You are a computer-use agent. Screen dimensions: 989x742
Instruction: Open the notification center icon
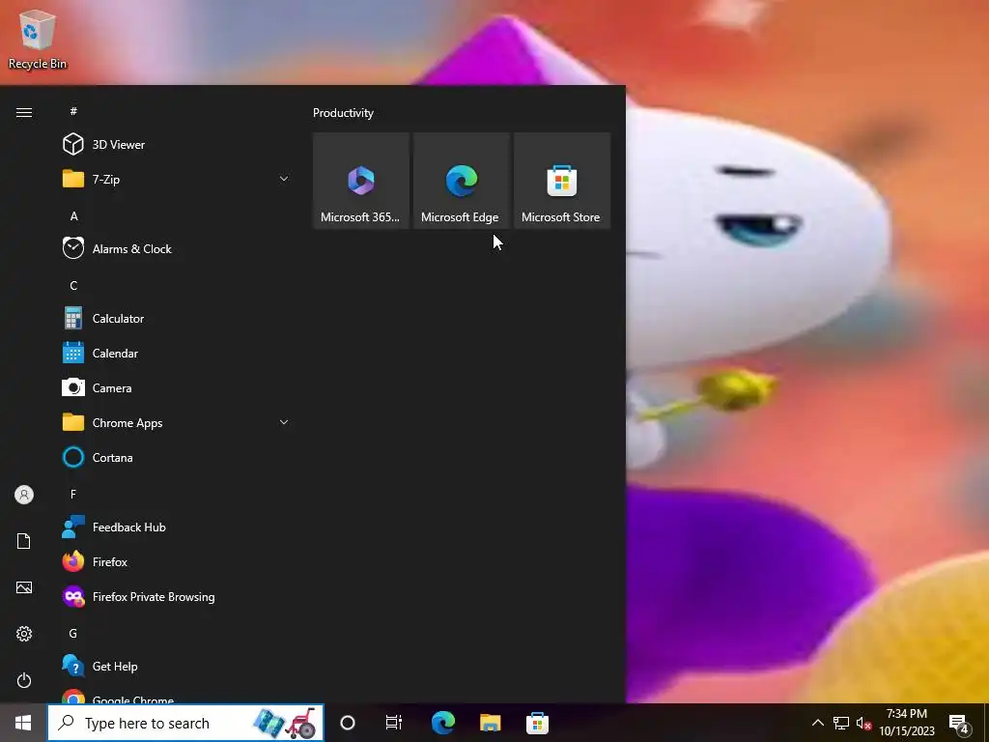959,723
